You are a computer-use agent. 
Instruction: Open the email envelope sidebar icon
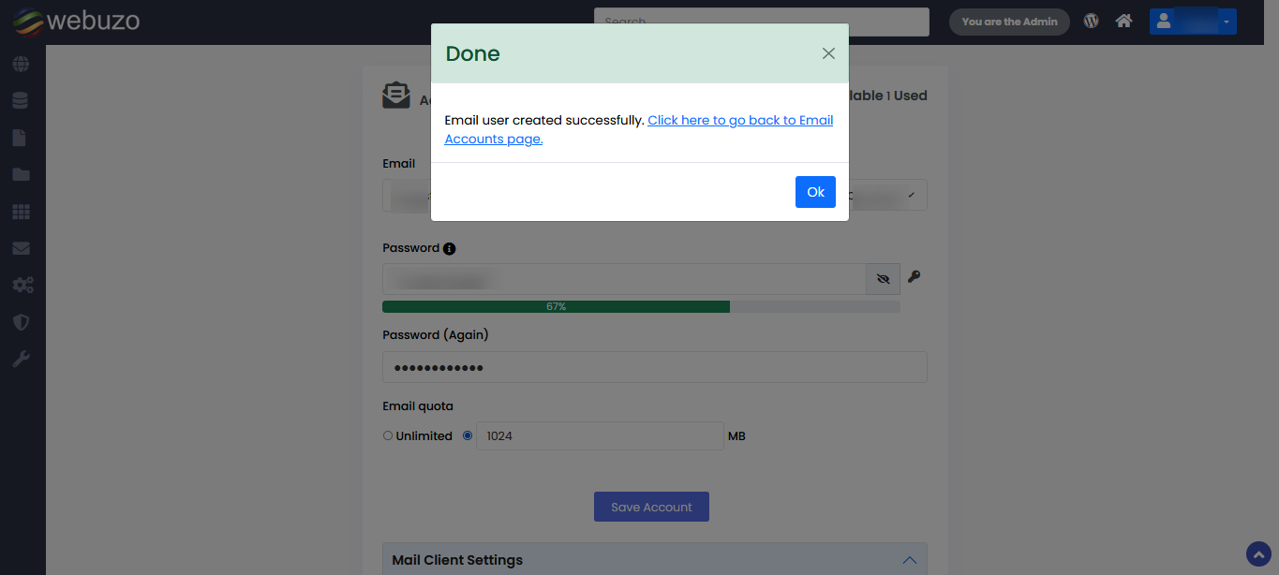21,248
